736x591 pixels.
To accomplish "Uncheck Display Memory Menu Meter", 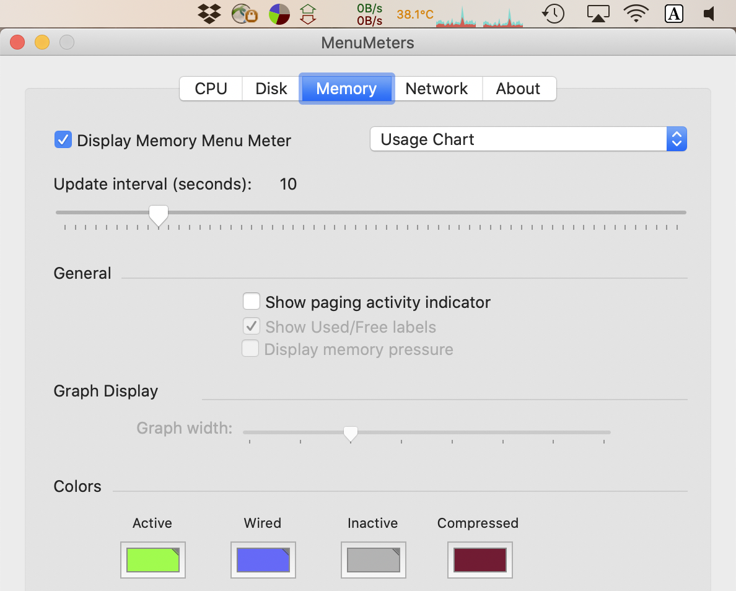I will (63, 140).
